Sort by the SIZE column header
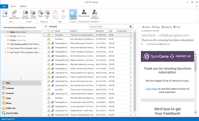 click(112, 31)
